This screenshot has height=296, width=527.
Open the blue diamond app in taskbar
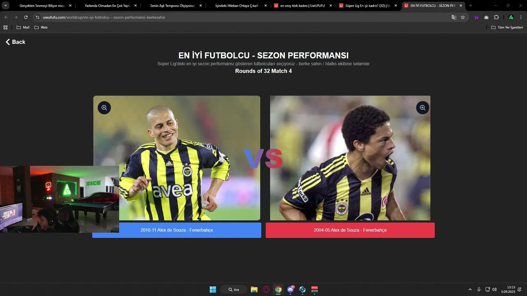303,289
